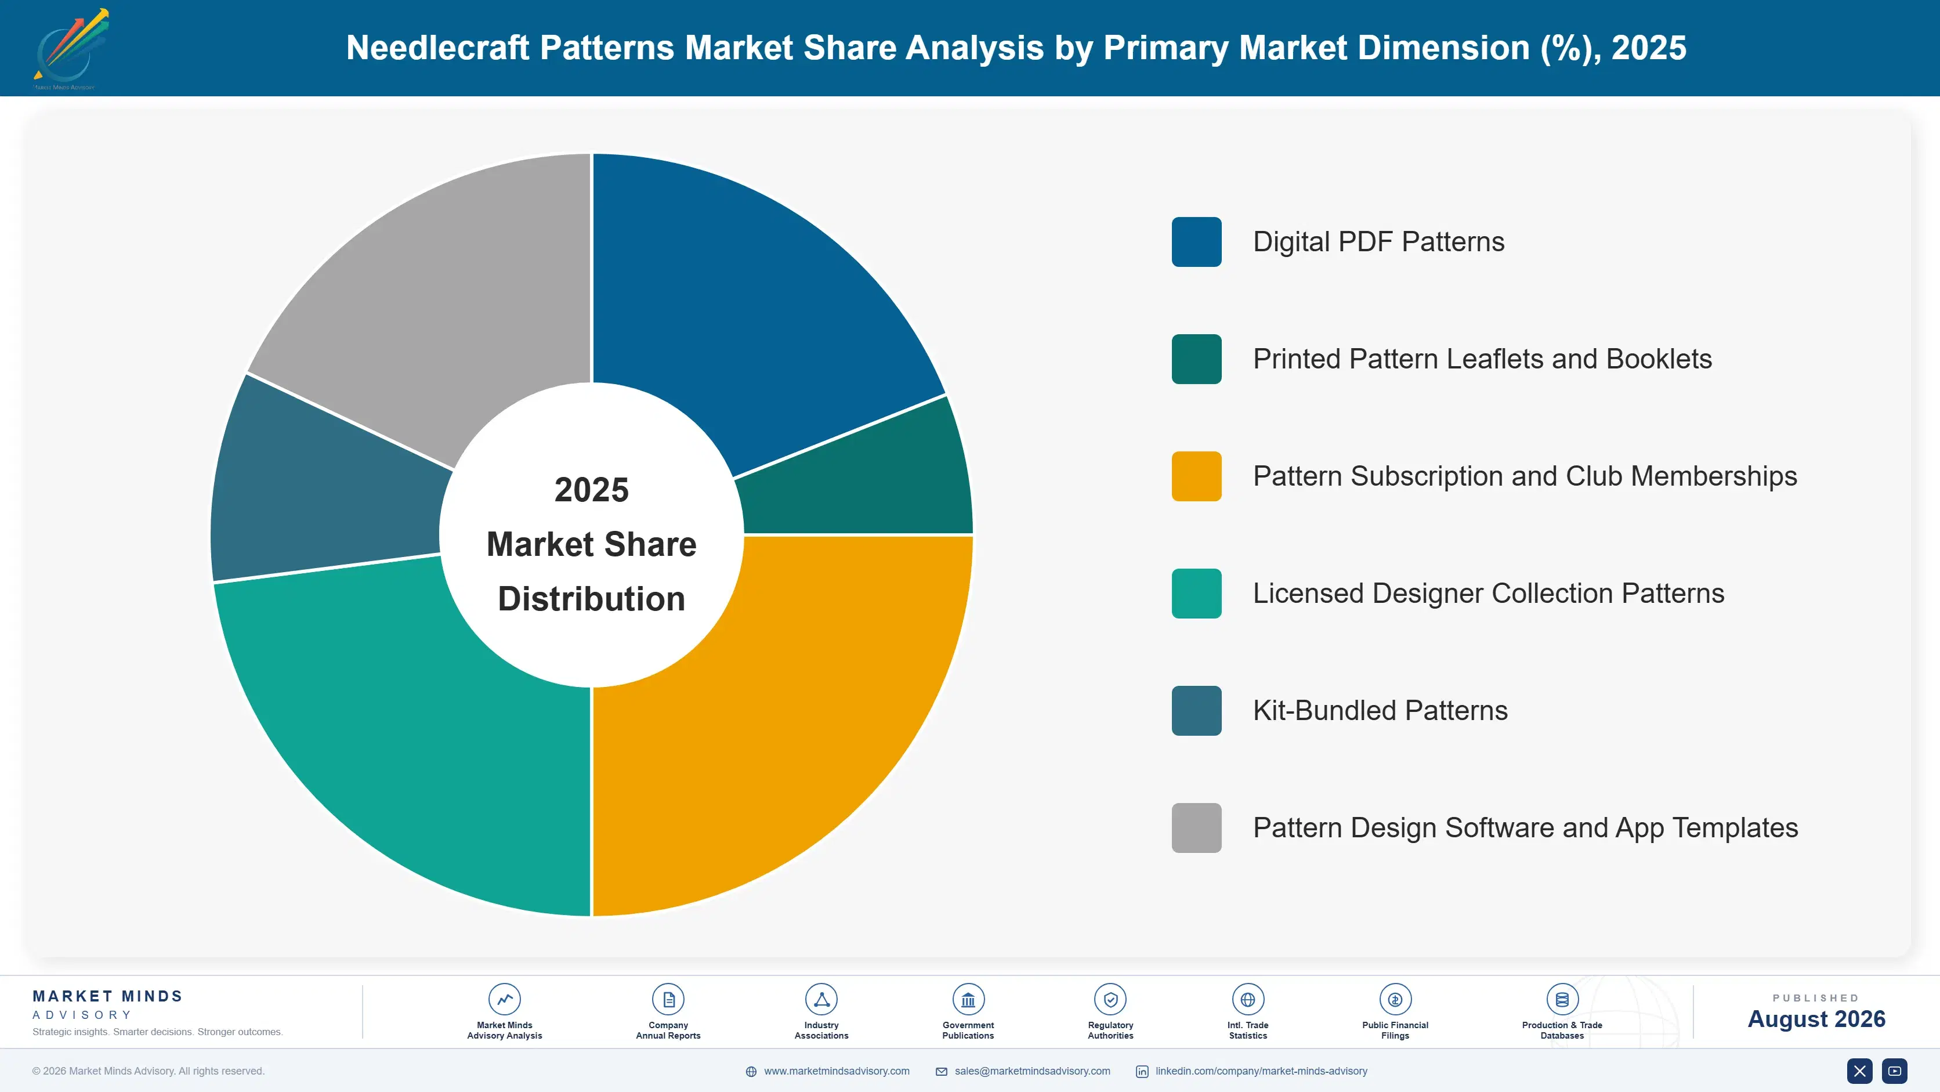1940x1092 pixels.
Task: Click the copyright notice in the footer
Action: (x=149, y=1071)
